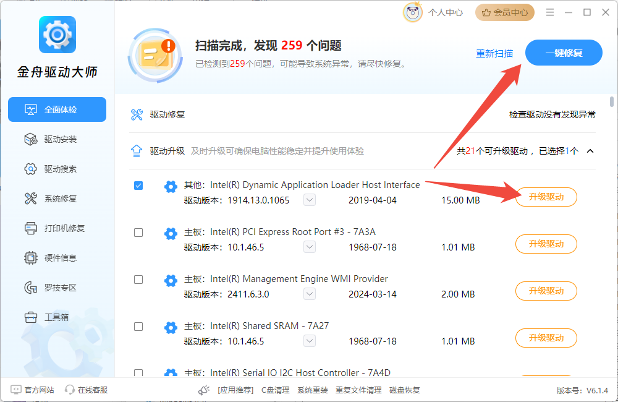The height and width of the screenshot is (402, 618).
Task: Click the gear icon for Intel Shared SRAM - 7A27
Action: point(171,327)
